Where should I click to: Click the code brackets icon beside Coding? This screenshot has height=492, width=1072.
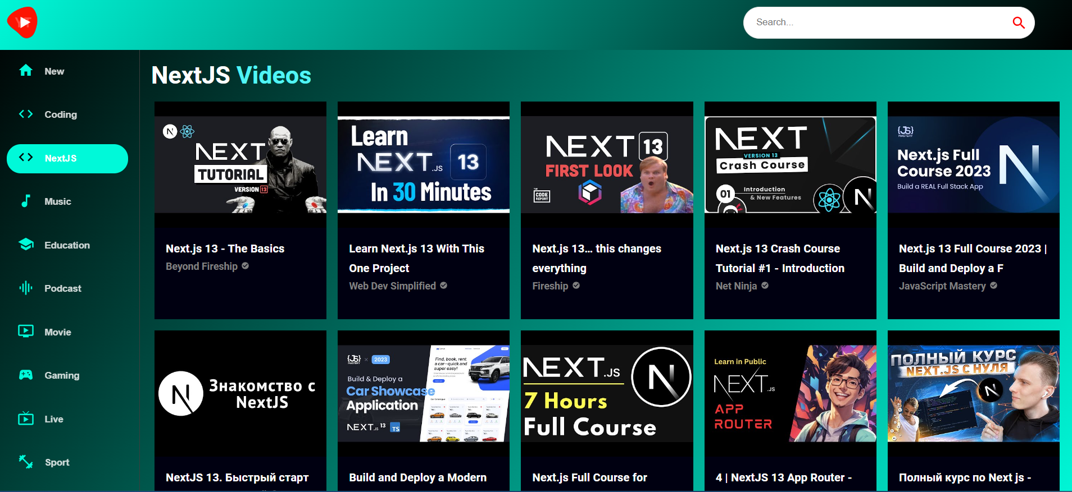click(x=26, y=114)
